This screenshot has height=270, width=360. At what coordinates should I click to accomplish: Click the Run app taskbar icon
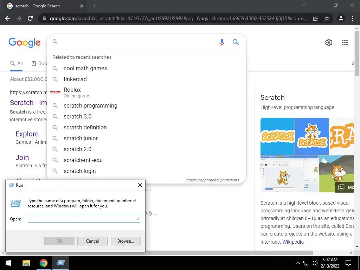[60, 263]
